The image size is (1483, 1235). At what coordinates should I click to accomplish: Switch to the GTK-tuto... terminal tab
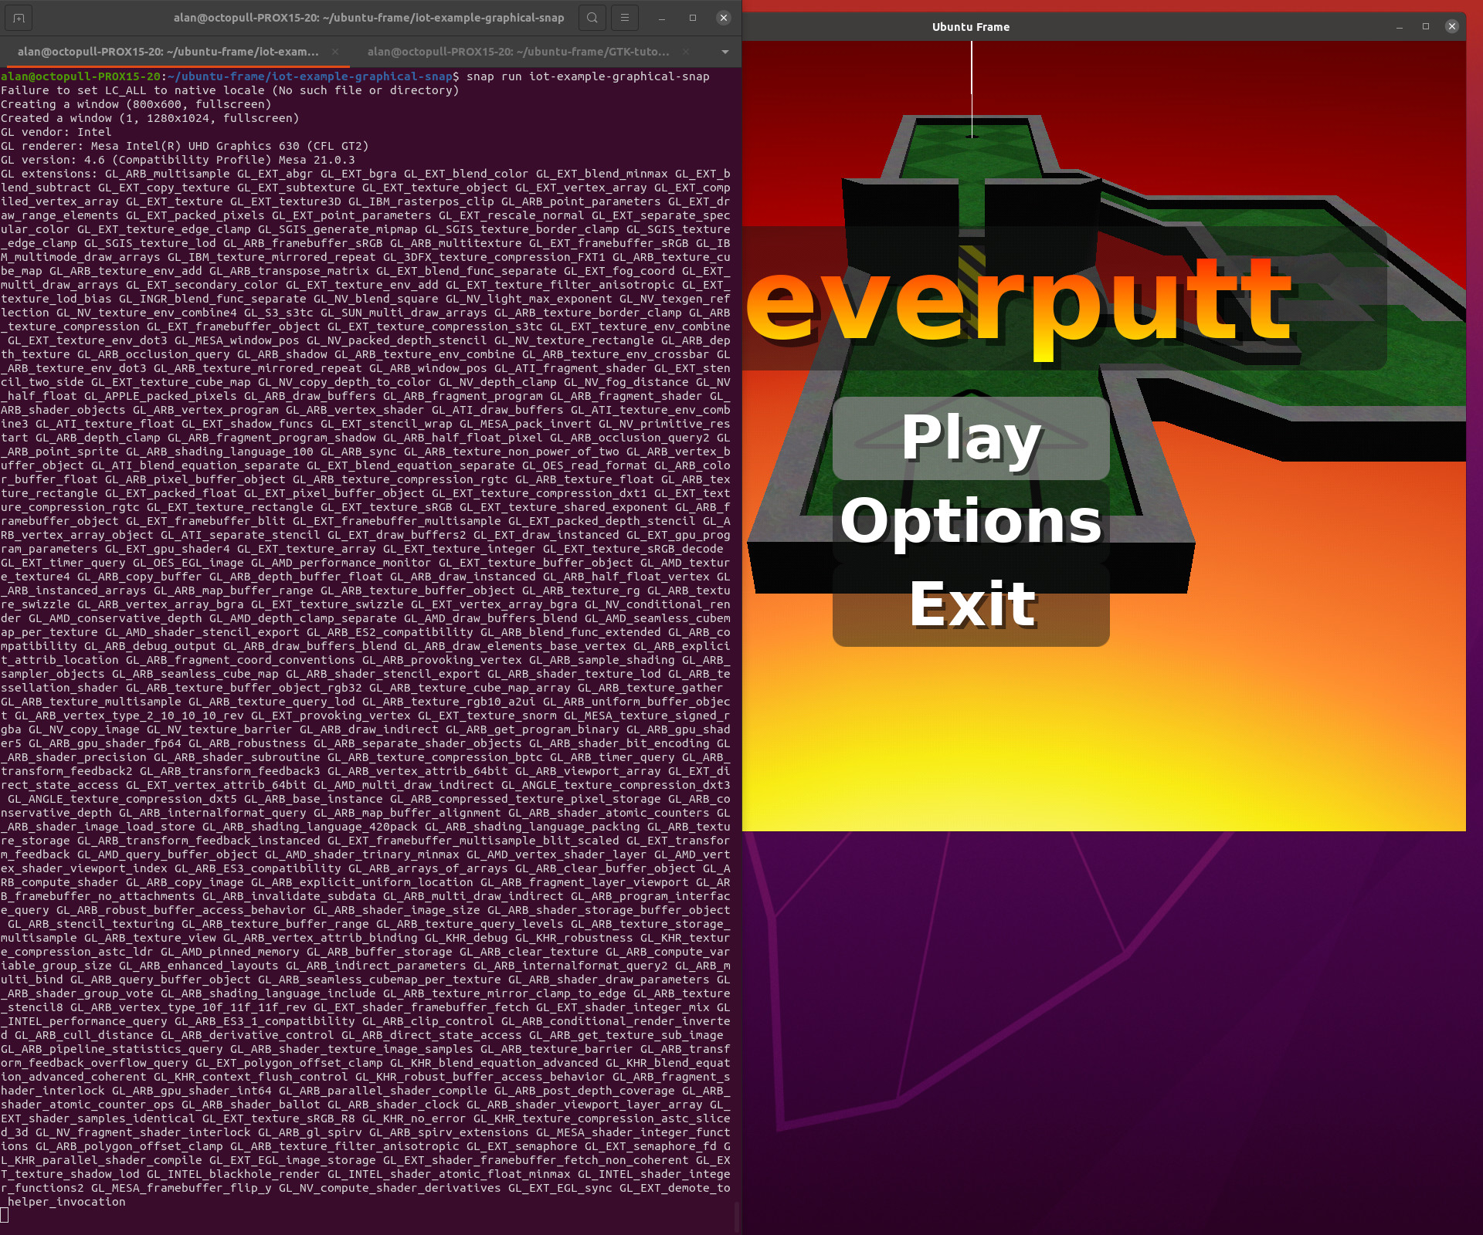pos(518,52)
